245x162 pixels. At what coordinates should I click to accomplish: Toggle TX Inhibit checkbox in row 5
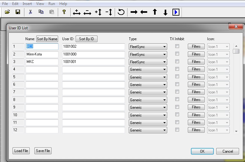[177, 77]
